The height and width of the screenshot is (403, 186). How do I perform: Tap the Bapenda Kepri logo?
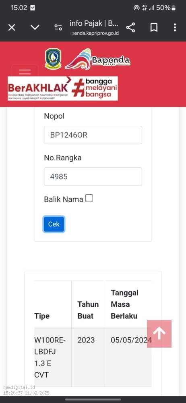pyautogui.click(x=98, y=60)
